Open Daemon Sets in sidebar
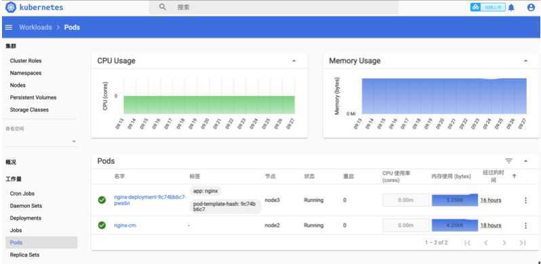The image size is (541, 264). coord(26,206)
